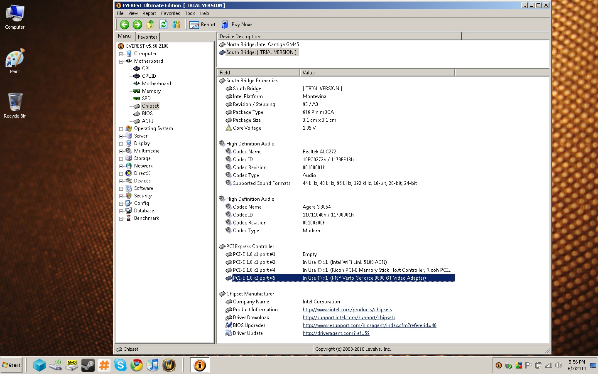Expand the Multimedia tree node
This screenshot has width=598, height=374.
pos(121,151)
